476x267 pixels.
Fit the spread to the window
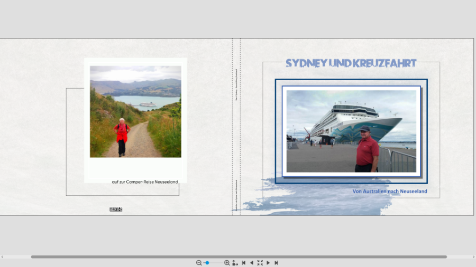pyautogui.click(x=260, y=263)
